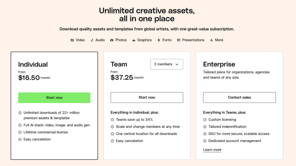Click Start now button under Team plan

(147, 97)
